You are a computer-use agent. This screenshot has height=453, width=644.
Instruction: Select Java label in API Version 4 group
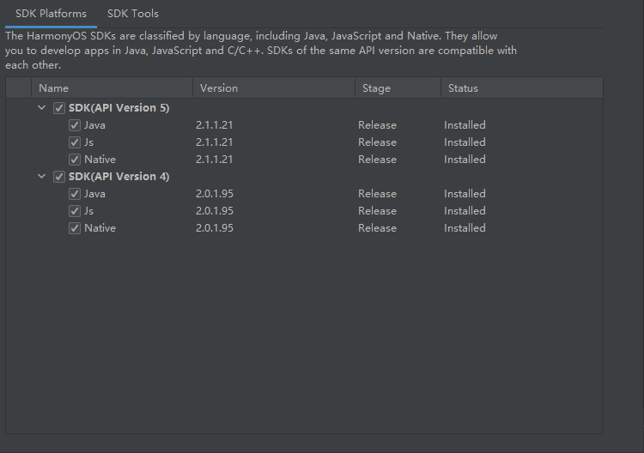pos(94,194)
